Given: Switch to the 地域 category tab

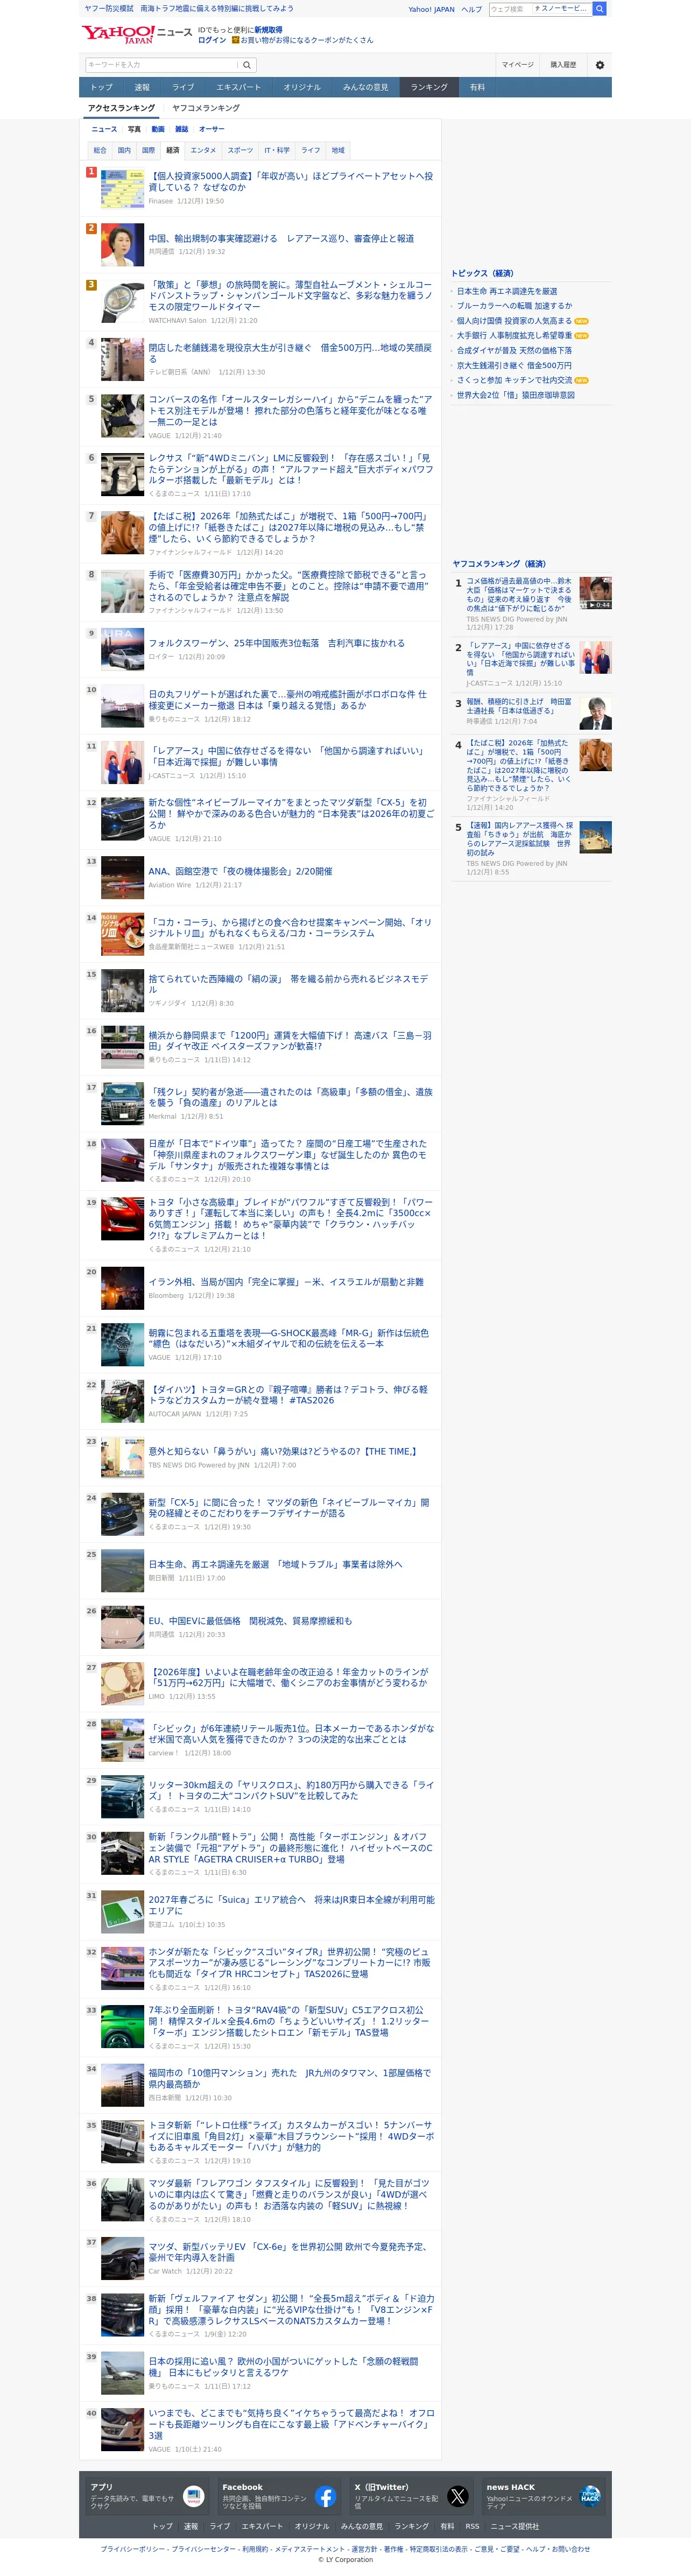Looking at the screenshot, I should [338, 150].
